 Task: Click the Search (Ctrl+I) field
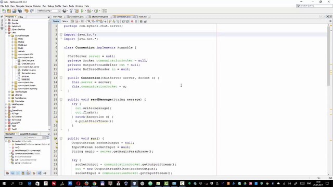click(314, 6)
